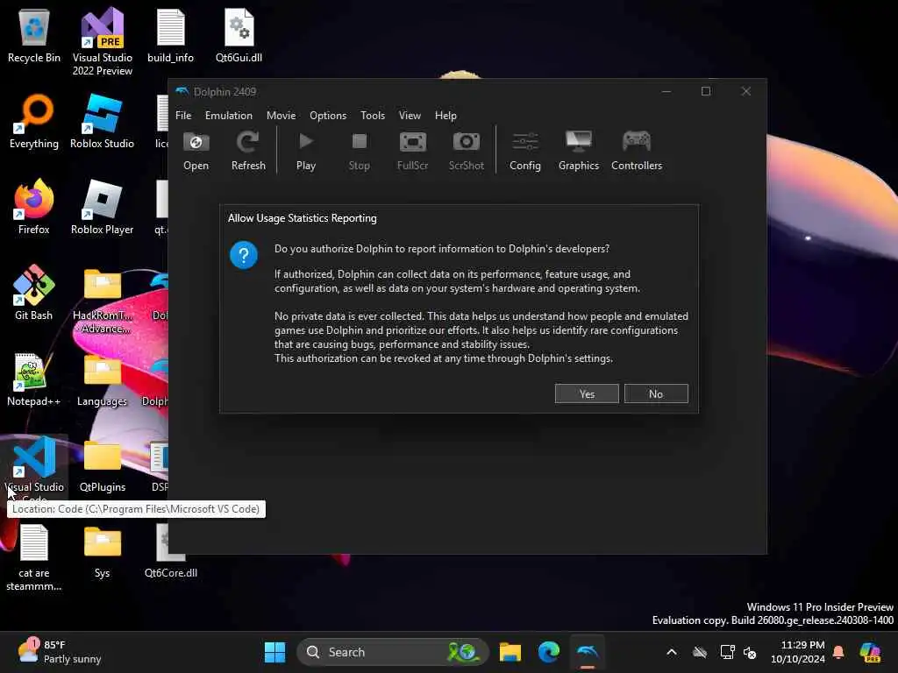Select the Firefox desktop shortcut
The height and width of the screenshot is (673, 898).
tap(34, 207)
